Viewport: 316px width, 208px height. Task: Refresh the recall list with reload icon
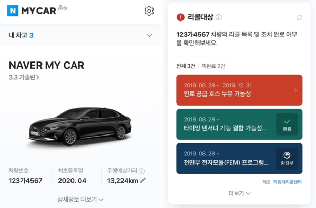300,17
